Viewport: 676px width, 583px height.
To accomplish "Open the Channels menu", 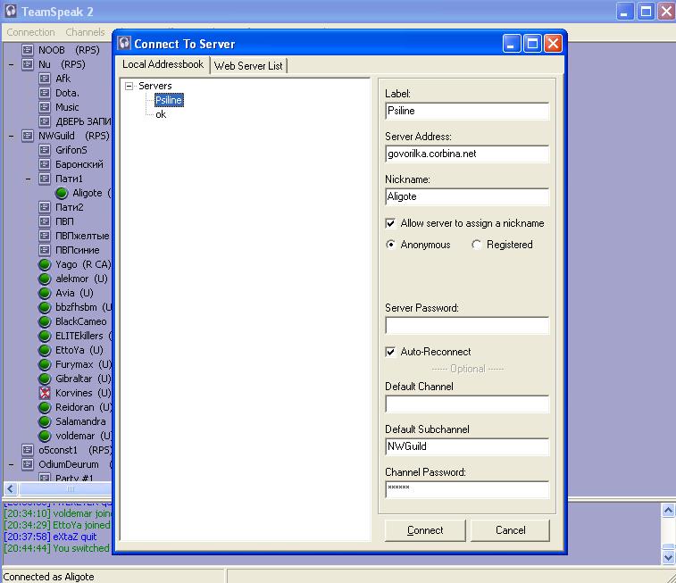I will (86, 32).
